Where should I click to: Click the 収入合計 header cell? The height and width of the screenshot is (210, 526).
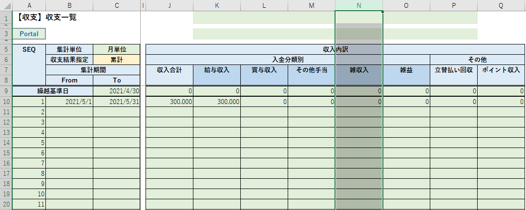[x=170, y=75]
